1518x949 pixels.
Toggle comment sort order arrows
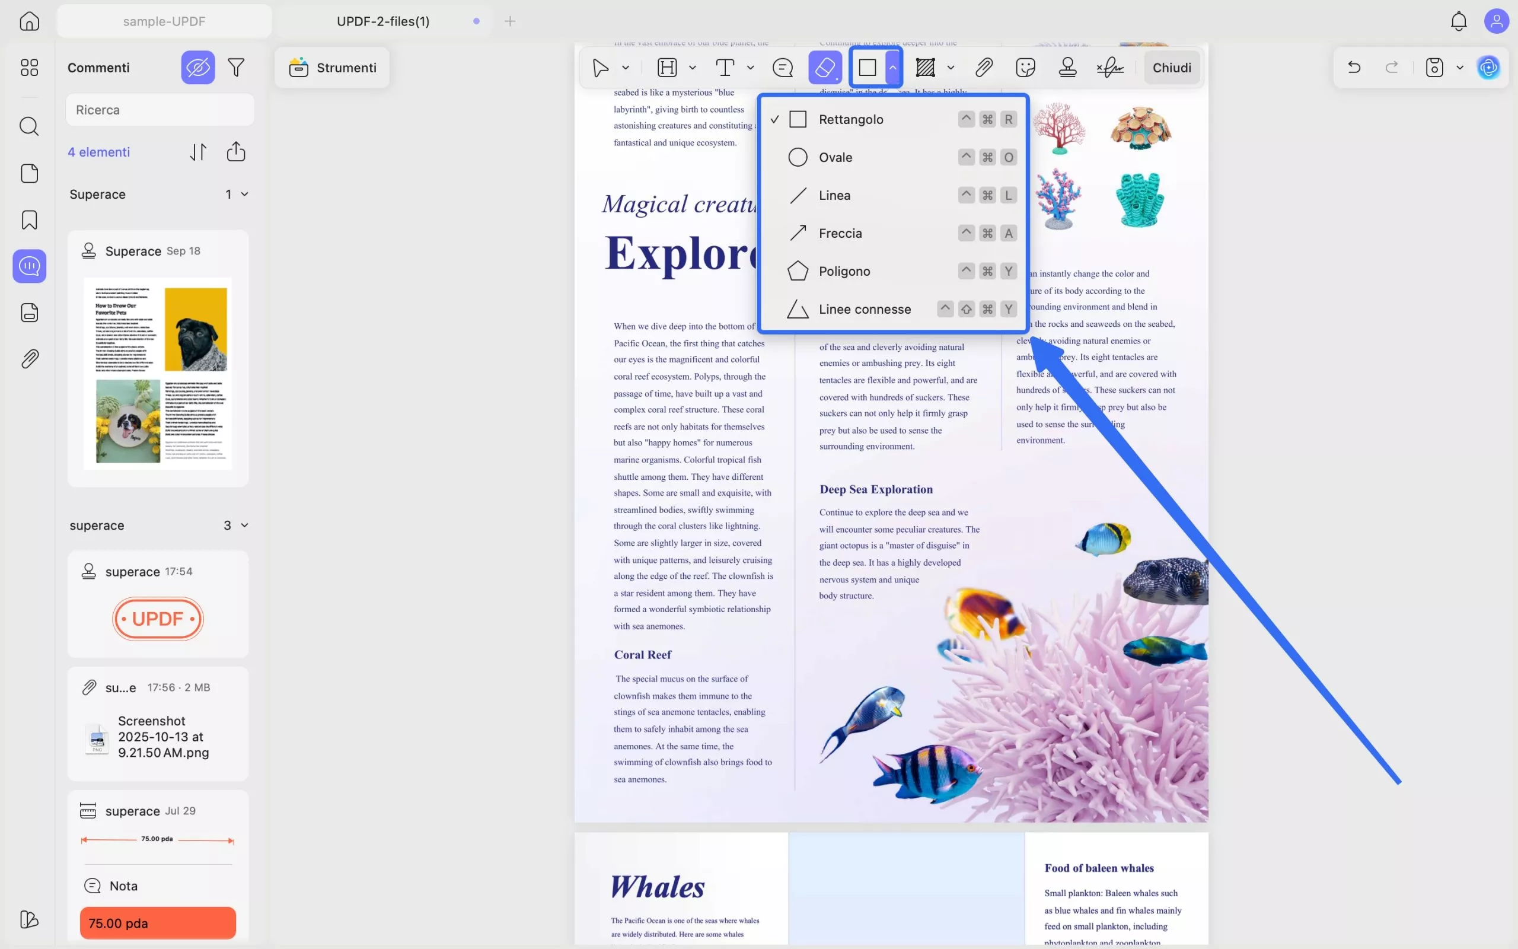198,152
